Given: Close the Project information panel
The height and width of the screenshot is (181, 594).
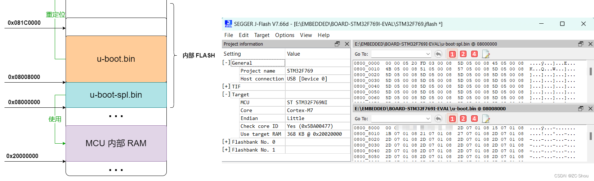Looking at the screenshot, I should click(x=347, y=44).
